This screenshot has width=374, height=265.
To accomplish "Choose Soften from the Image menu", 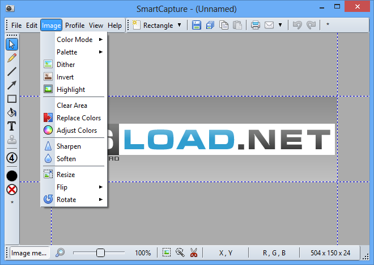I will [x=74, y=159].
